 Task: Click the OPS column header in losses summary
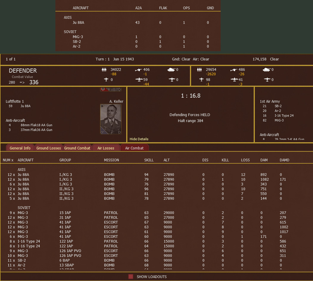click(186, 8)
